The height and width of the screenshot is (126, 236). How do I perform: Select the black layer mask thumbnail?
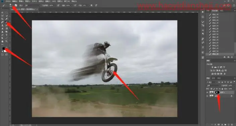(x=217, y=92)
